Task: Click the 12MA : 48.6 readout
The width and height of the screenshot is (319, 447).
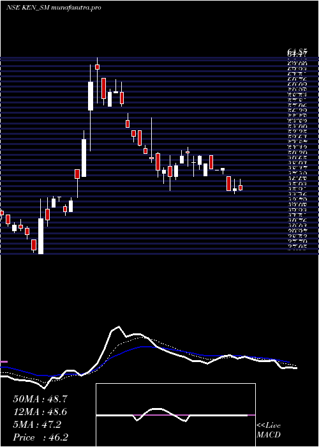Action: 40,412
